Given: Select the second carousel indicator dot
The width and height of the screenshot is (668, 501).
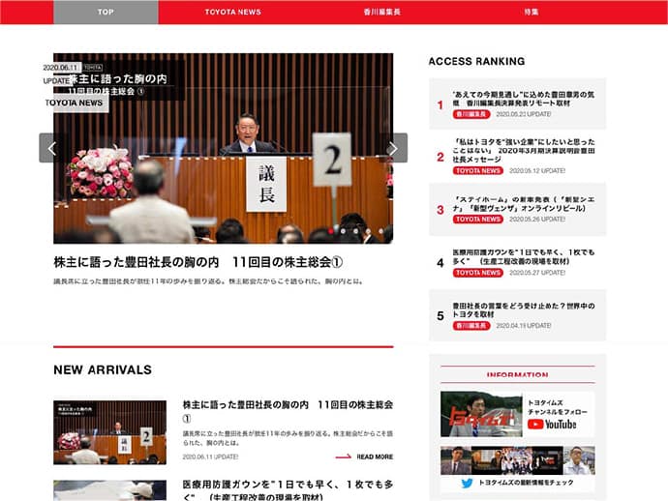Looking at the screenshot, I should [x=344, y=231].
